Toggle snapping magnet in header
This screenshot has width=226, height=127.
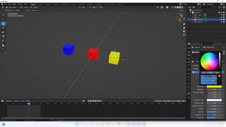tap(94, 7)
